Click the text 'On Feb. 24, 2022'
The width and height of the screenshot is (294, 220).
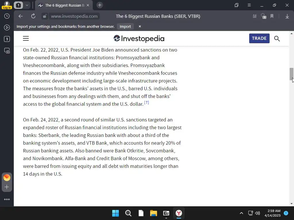click(41, 120)
